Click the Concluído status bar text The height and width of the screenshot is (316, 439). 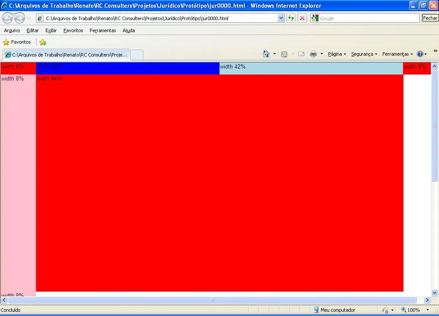pyautogui.click(x=10, y=310)
